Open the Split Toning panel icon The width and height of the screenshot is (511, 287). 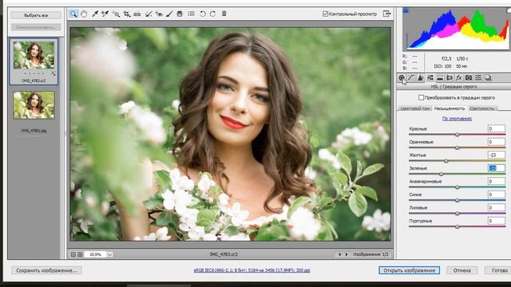440,77
